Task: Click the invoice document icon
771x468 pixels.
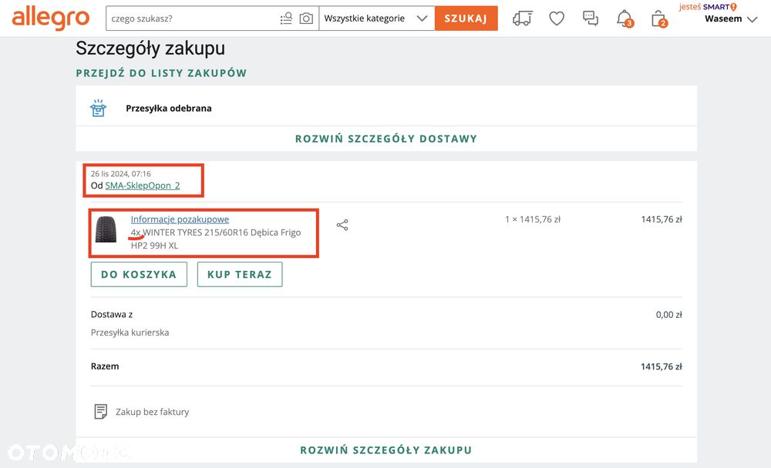Action: (100, 412)
